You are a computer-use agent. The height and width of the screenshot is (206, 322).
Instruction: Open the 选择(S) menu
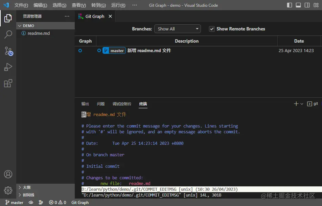coord(59,5)
